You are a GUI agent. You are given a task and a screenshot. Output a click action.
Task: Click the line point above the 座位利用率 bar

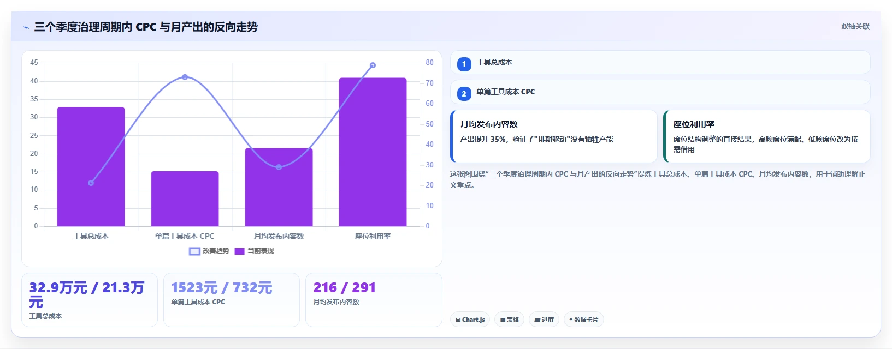coord(373,65)
